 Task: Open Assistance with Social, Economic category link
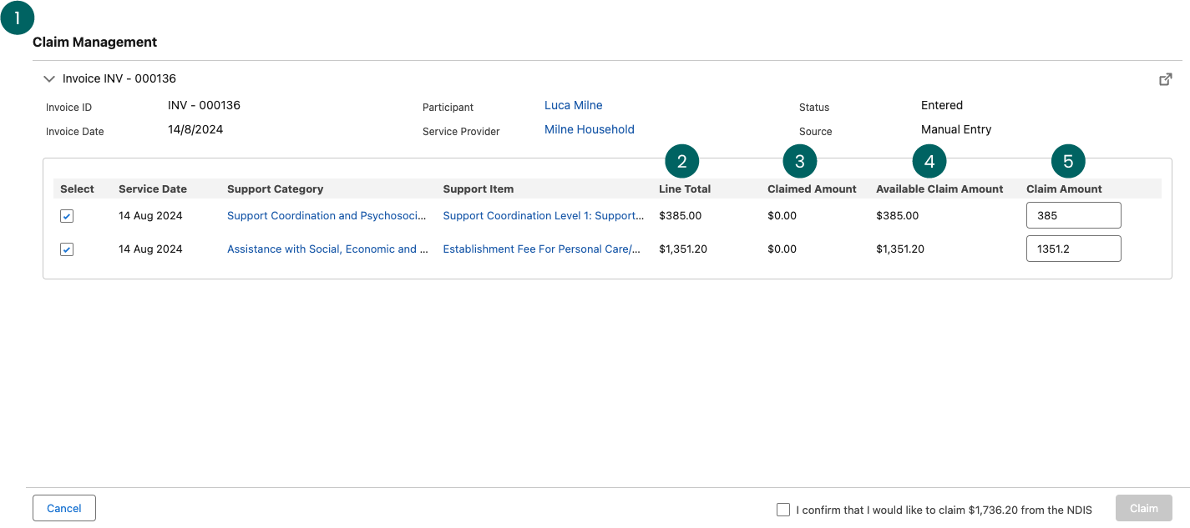click(x=327, y=249)
